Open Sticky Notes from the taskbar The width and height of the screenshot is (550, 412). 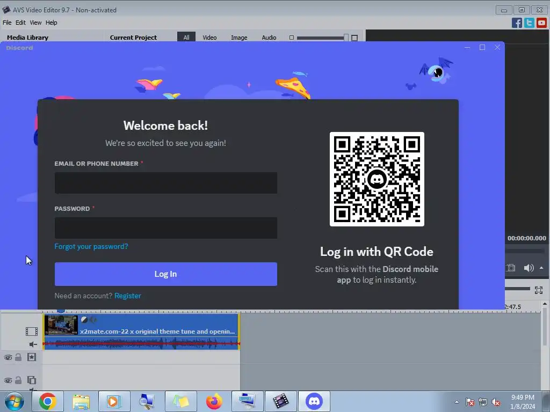click(x=180, y=401)
